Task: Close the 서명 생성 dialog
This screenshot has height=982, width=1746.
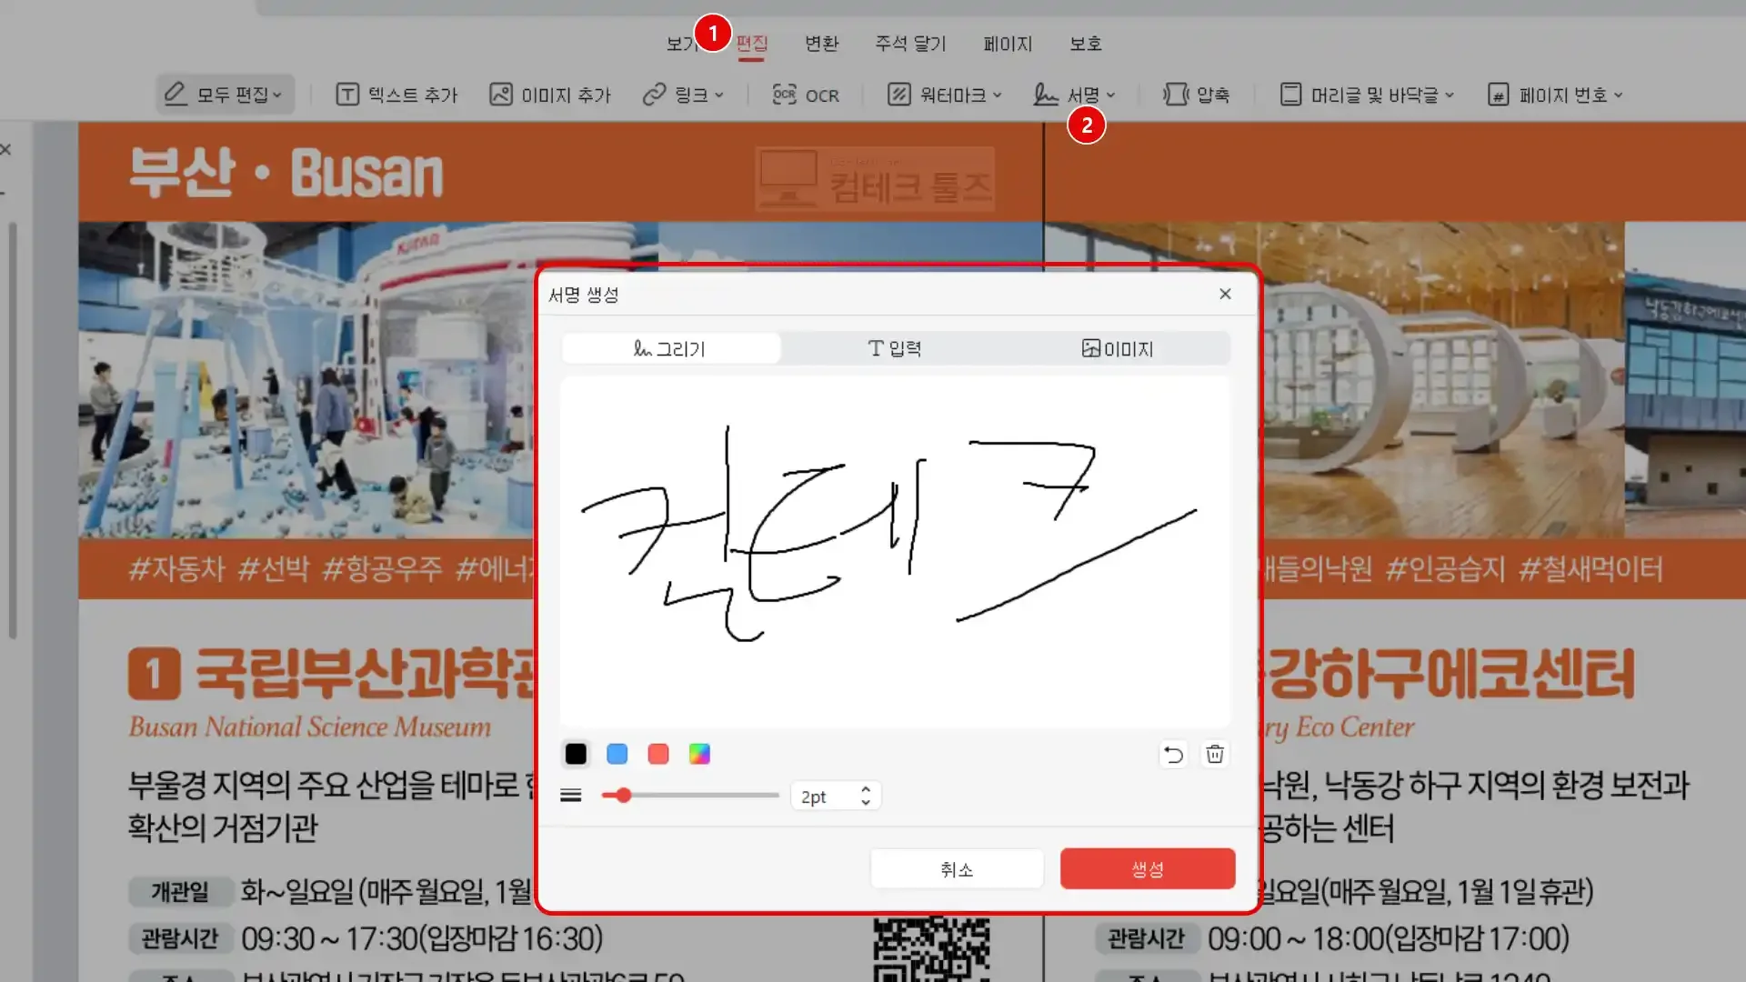Action: [x=1225, y=294]
